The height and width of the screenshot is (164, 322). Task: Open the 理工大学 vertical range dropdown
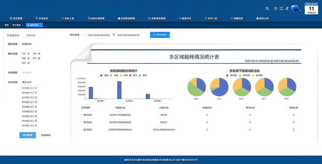tap(30, 82)
